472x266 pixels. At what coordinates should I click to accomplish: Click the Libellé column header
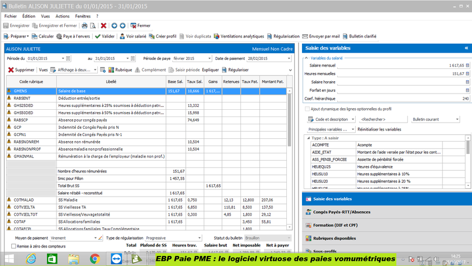point(111,82)
